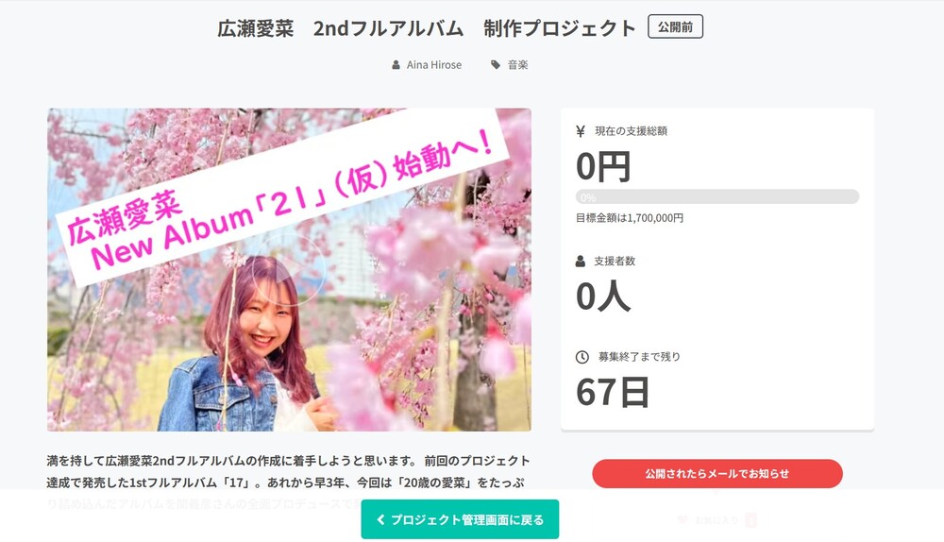Click the clock icon beside 募集終了まで残り

point(582,357)
